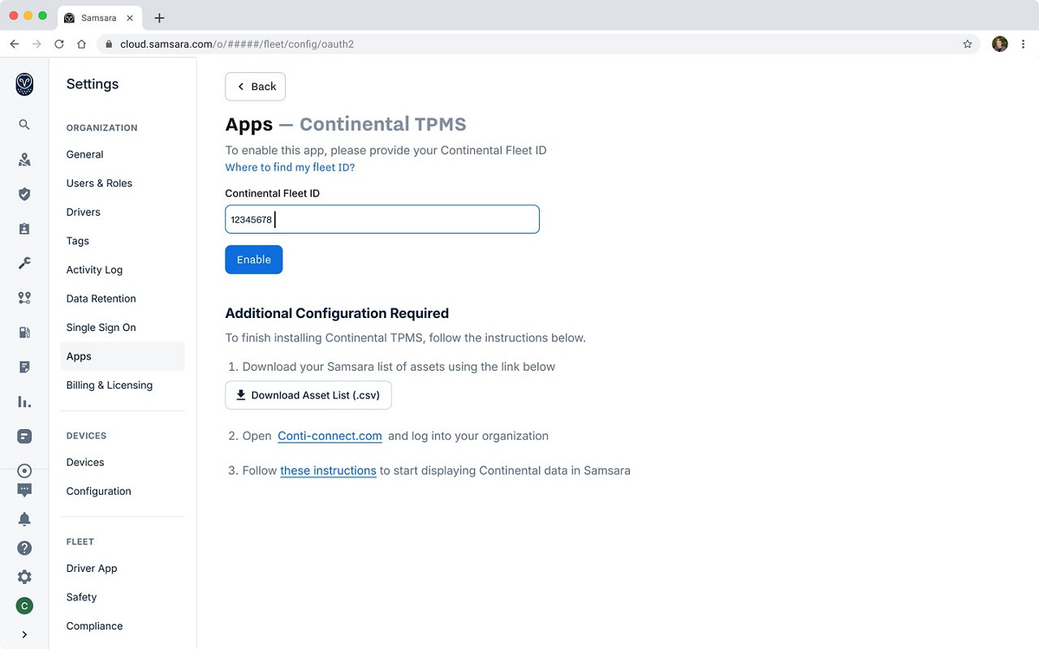Click the green C account avatar
The height and width of the screenshot is (649, 1039).
(24, 606)
